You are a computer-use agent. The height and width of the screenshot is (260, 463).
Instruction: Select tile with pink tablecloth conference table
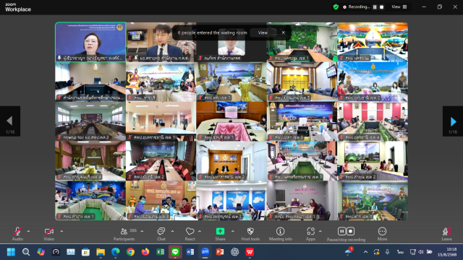click(x=231, y=121)
